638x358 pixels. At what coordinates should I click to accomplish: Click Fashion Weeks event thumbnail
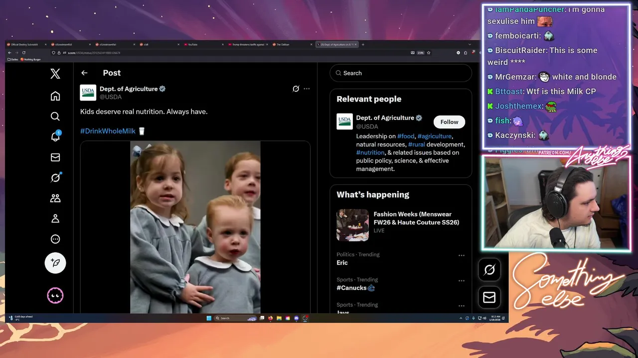(352, 225)
